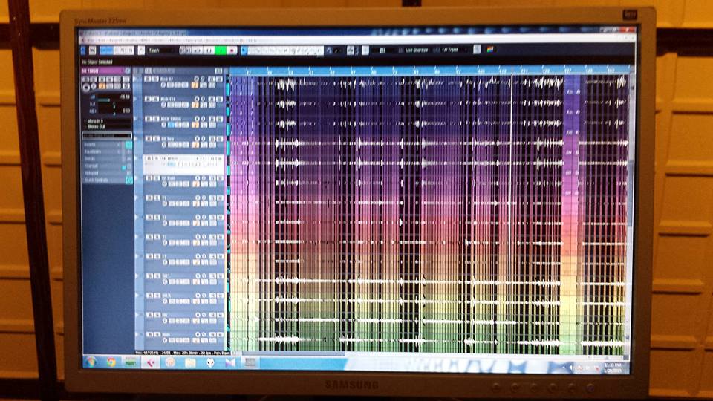Open the Stereo Out output routing dropdown
713x401 pixels.
pos(107,127)
